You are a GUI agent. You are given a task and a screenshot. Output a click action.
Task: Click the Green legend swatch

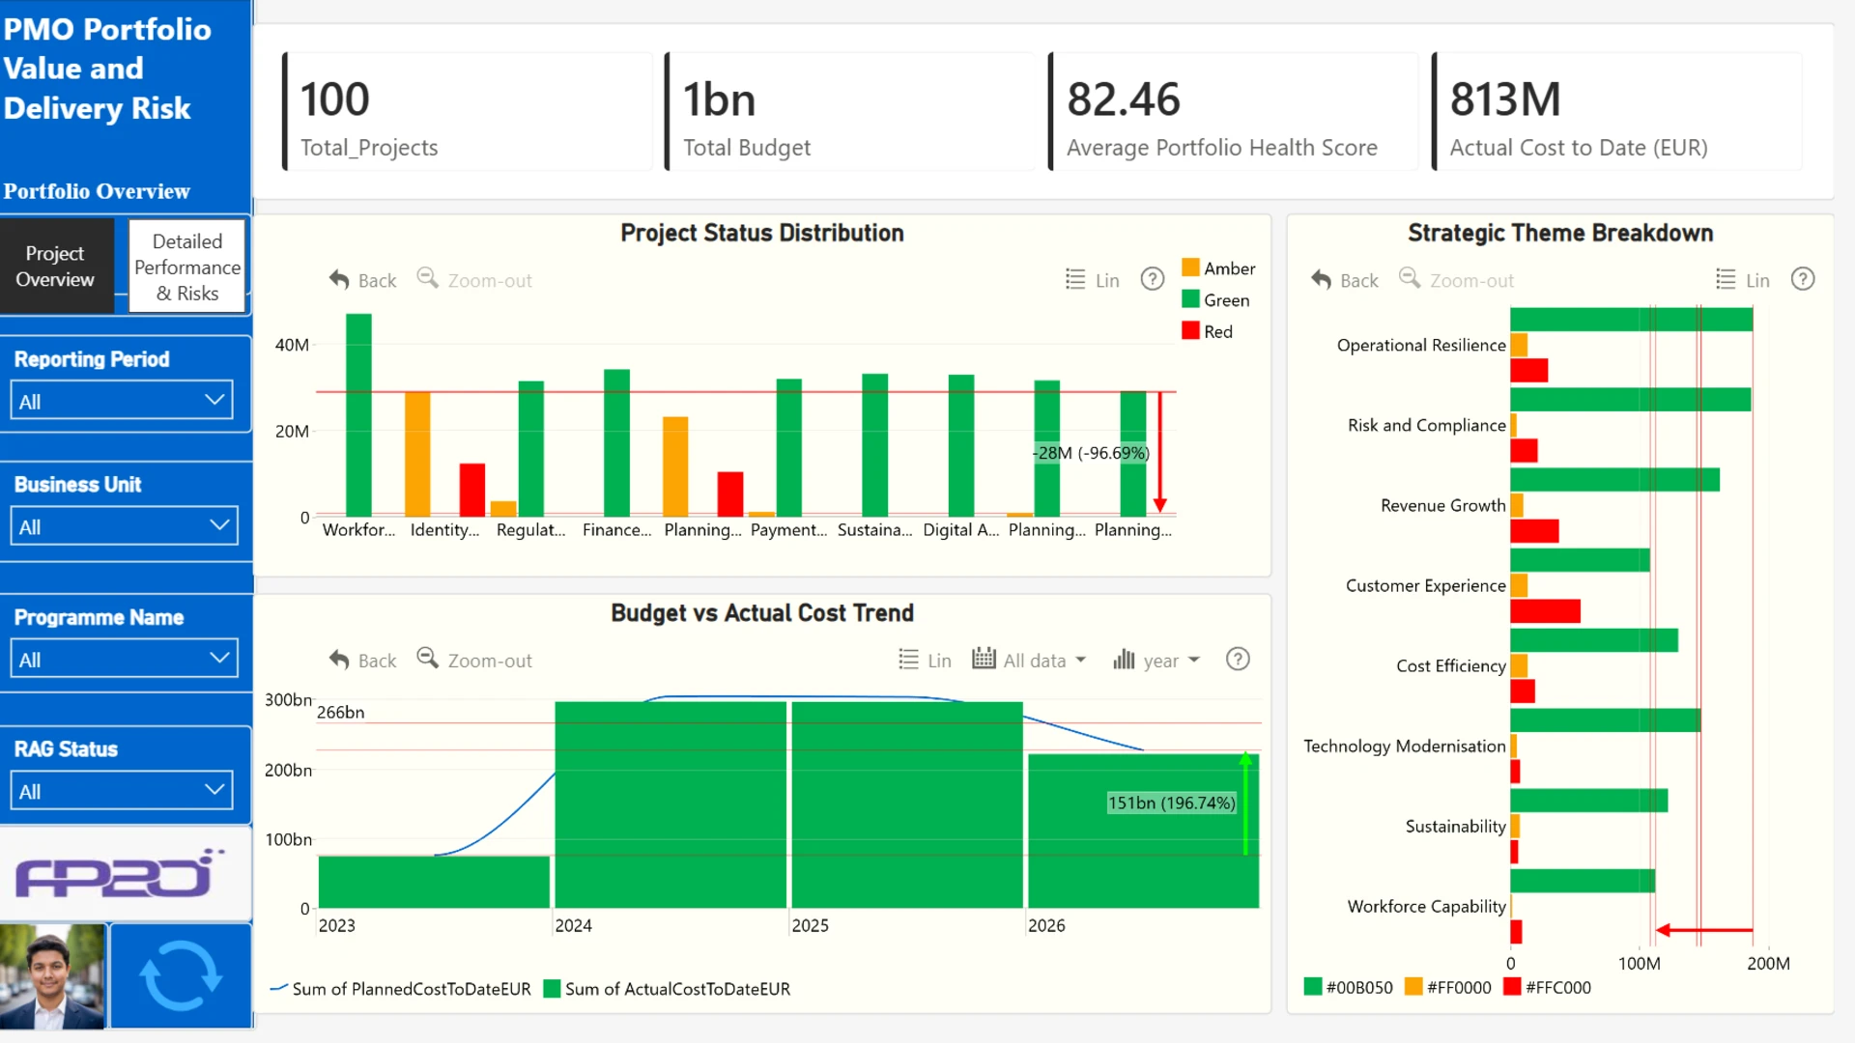(x=1190, y=299)
